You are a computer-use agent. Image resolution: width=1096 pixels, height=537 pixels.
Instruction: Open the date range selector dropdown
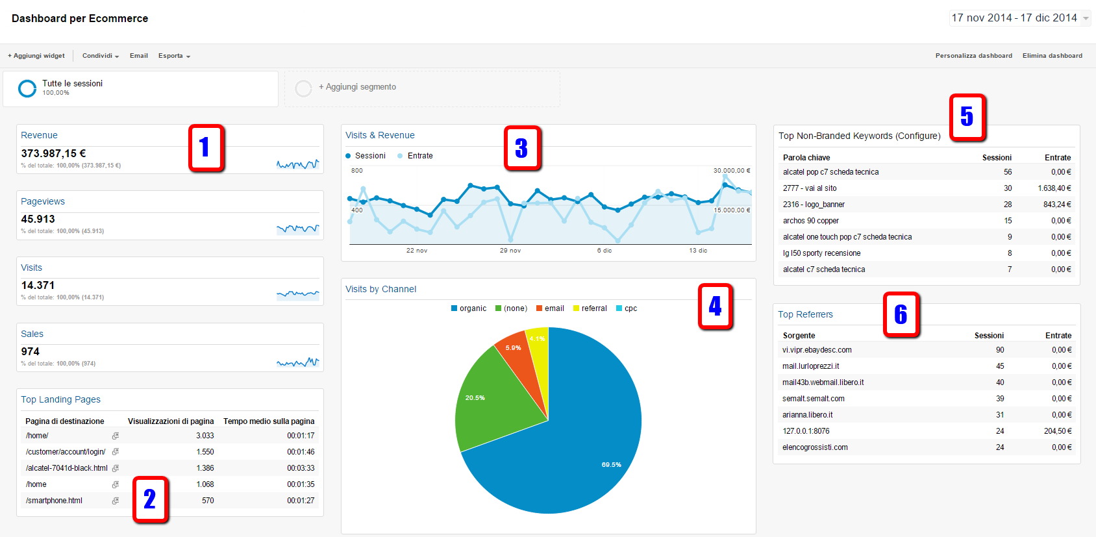1019,18
